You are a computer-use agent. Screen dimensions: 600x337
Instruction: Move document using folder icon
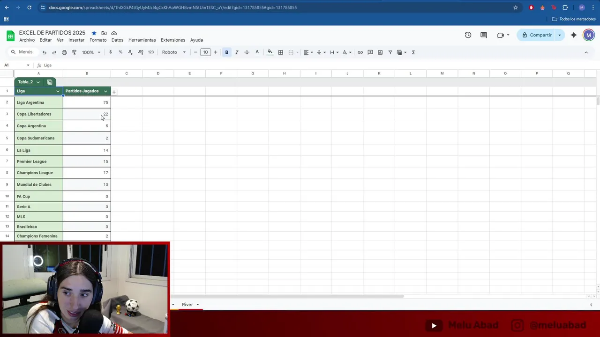coord(104,33)
